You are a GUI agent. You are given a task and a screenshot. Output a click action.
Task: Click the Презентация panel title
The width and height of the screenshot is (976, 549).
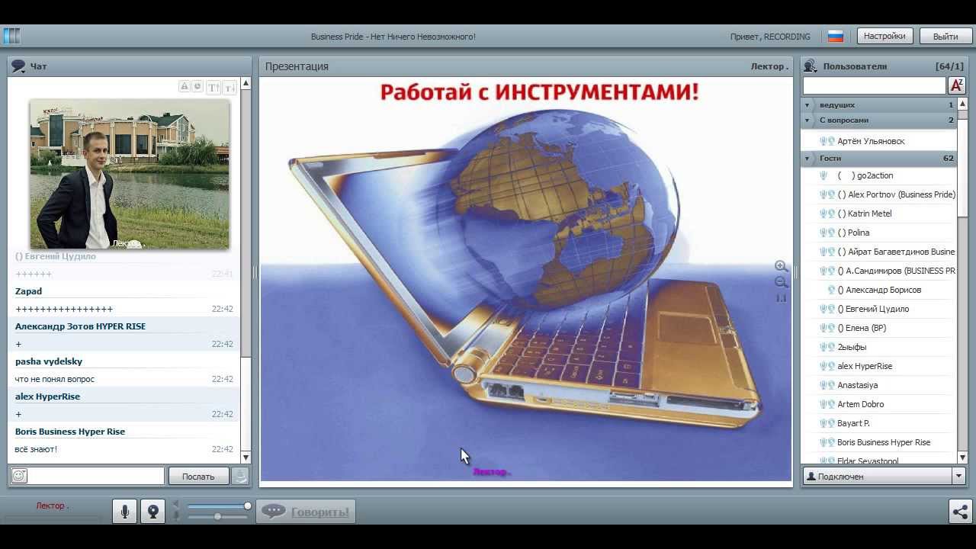[297, 66]
